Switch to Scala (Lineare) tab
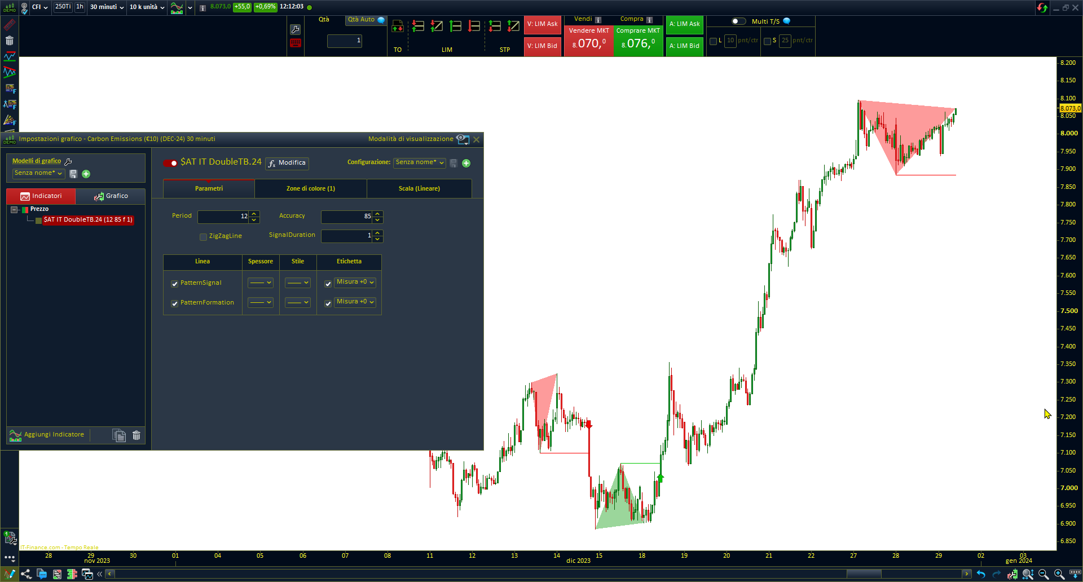The image size is (1083, 582). tap(419, 188)
